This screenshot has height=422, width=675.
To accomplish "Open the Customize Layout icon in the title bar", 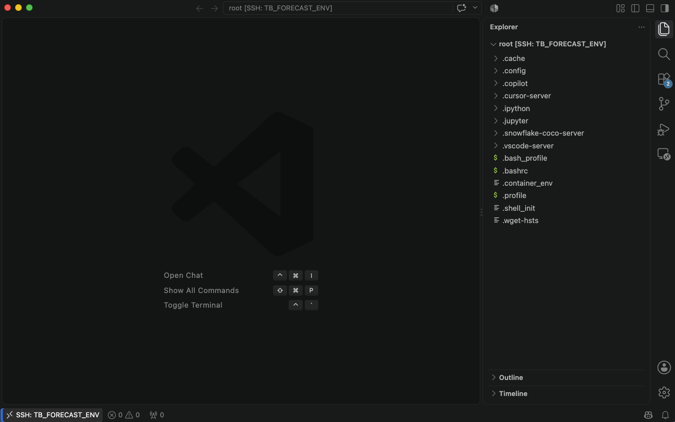I will click(x=621, y=8).
